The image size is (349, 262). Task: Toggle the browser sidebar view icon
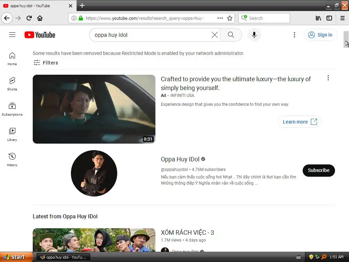click(329, 18)
